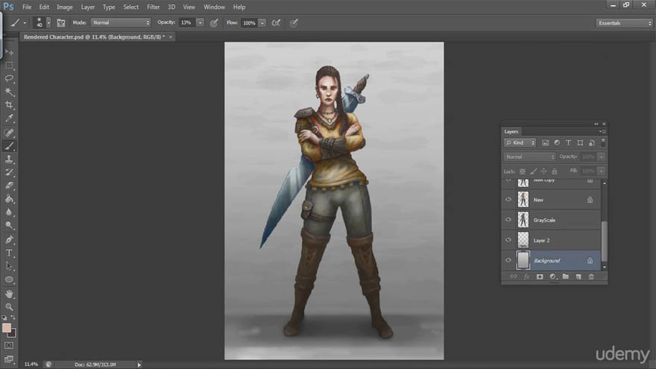Select the Rectangular Marquee tool
656x369 pixels.
pos(9,66)
